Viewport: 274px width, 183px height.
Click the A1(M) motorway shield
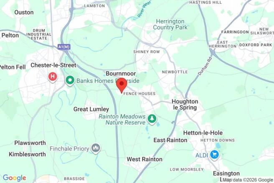(64, 47)
